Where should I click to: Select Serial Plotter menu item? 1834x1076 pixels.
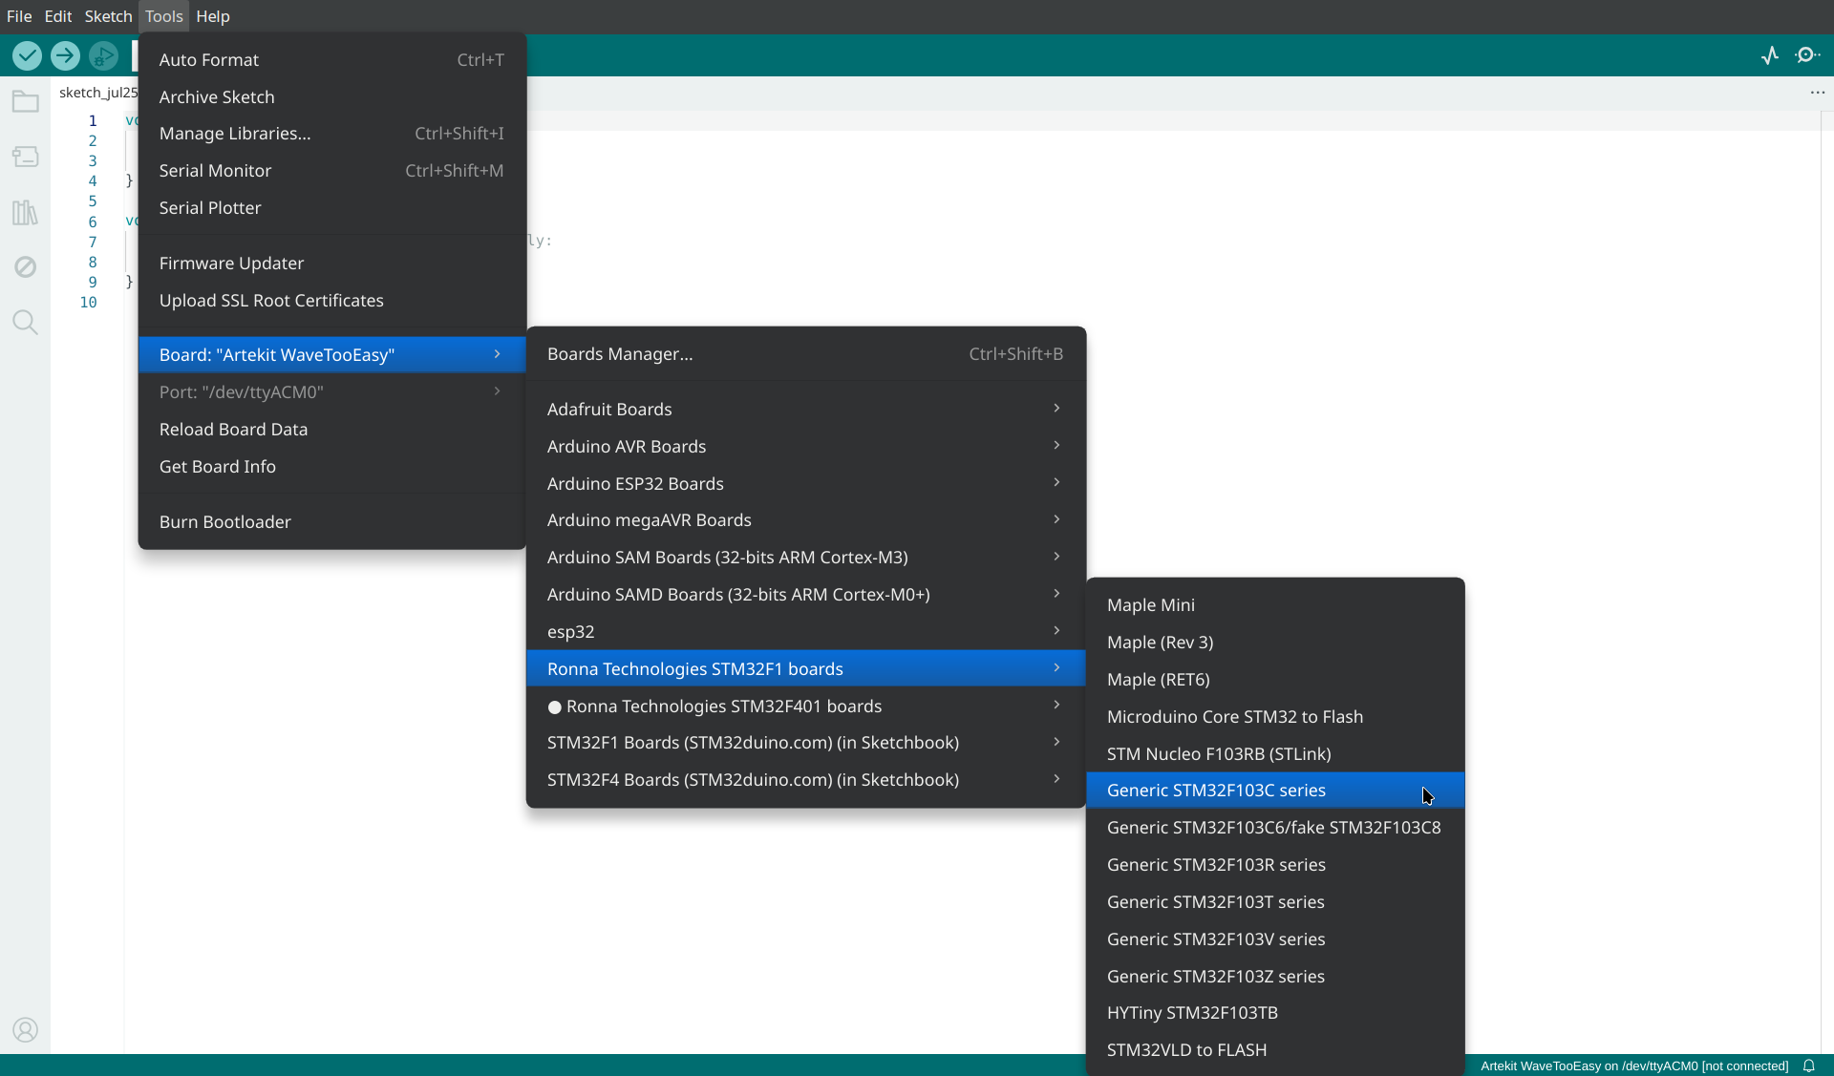[331, 207]
